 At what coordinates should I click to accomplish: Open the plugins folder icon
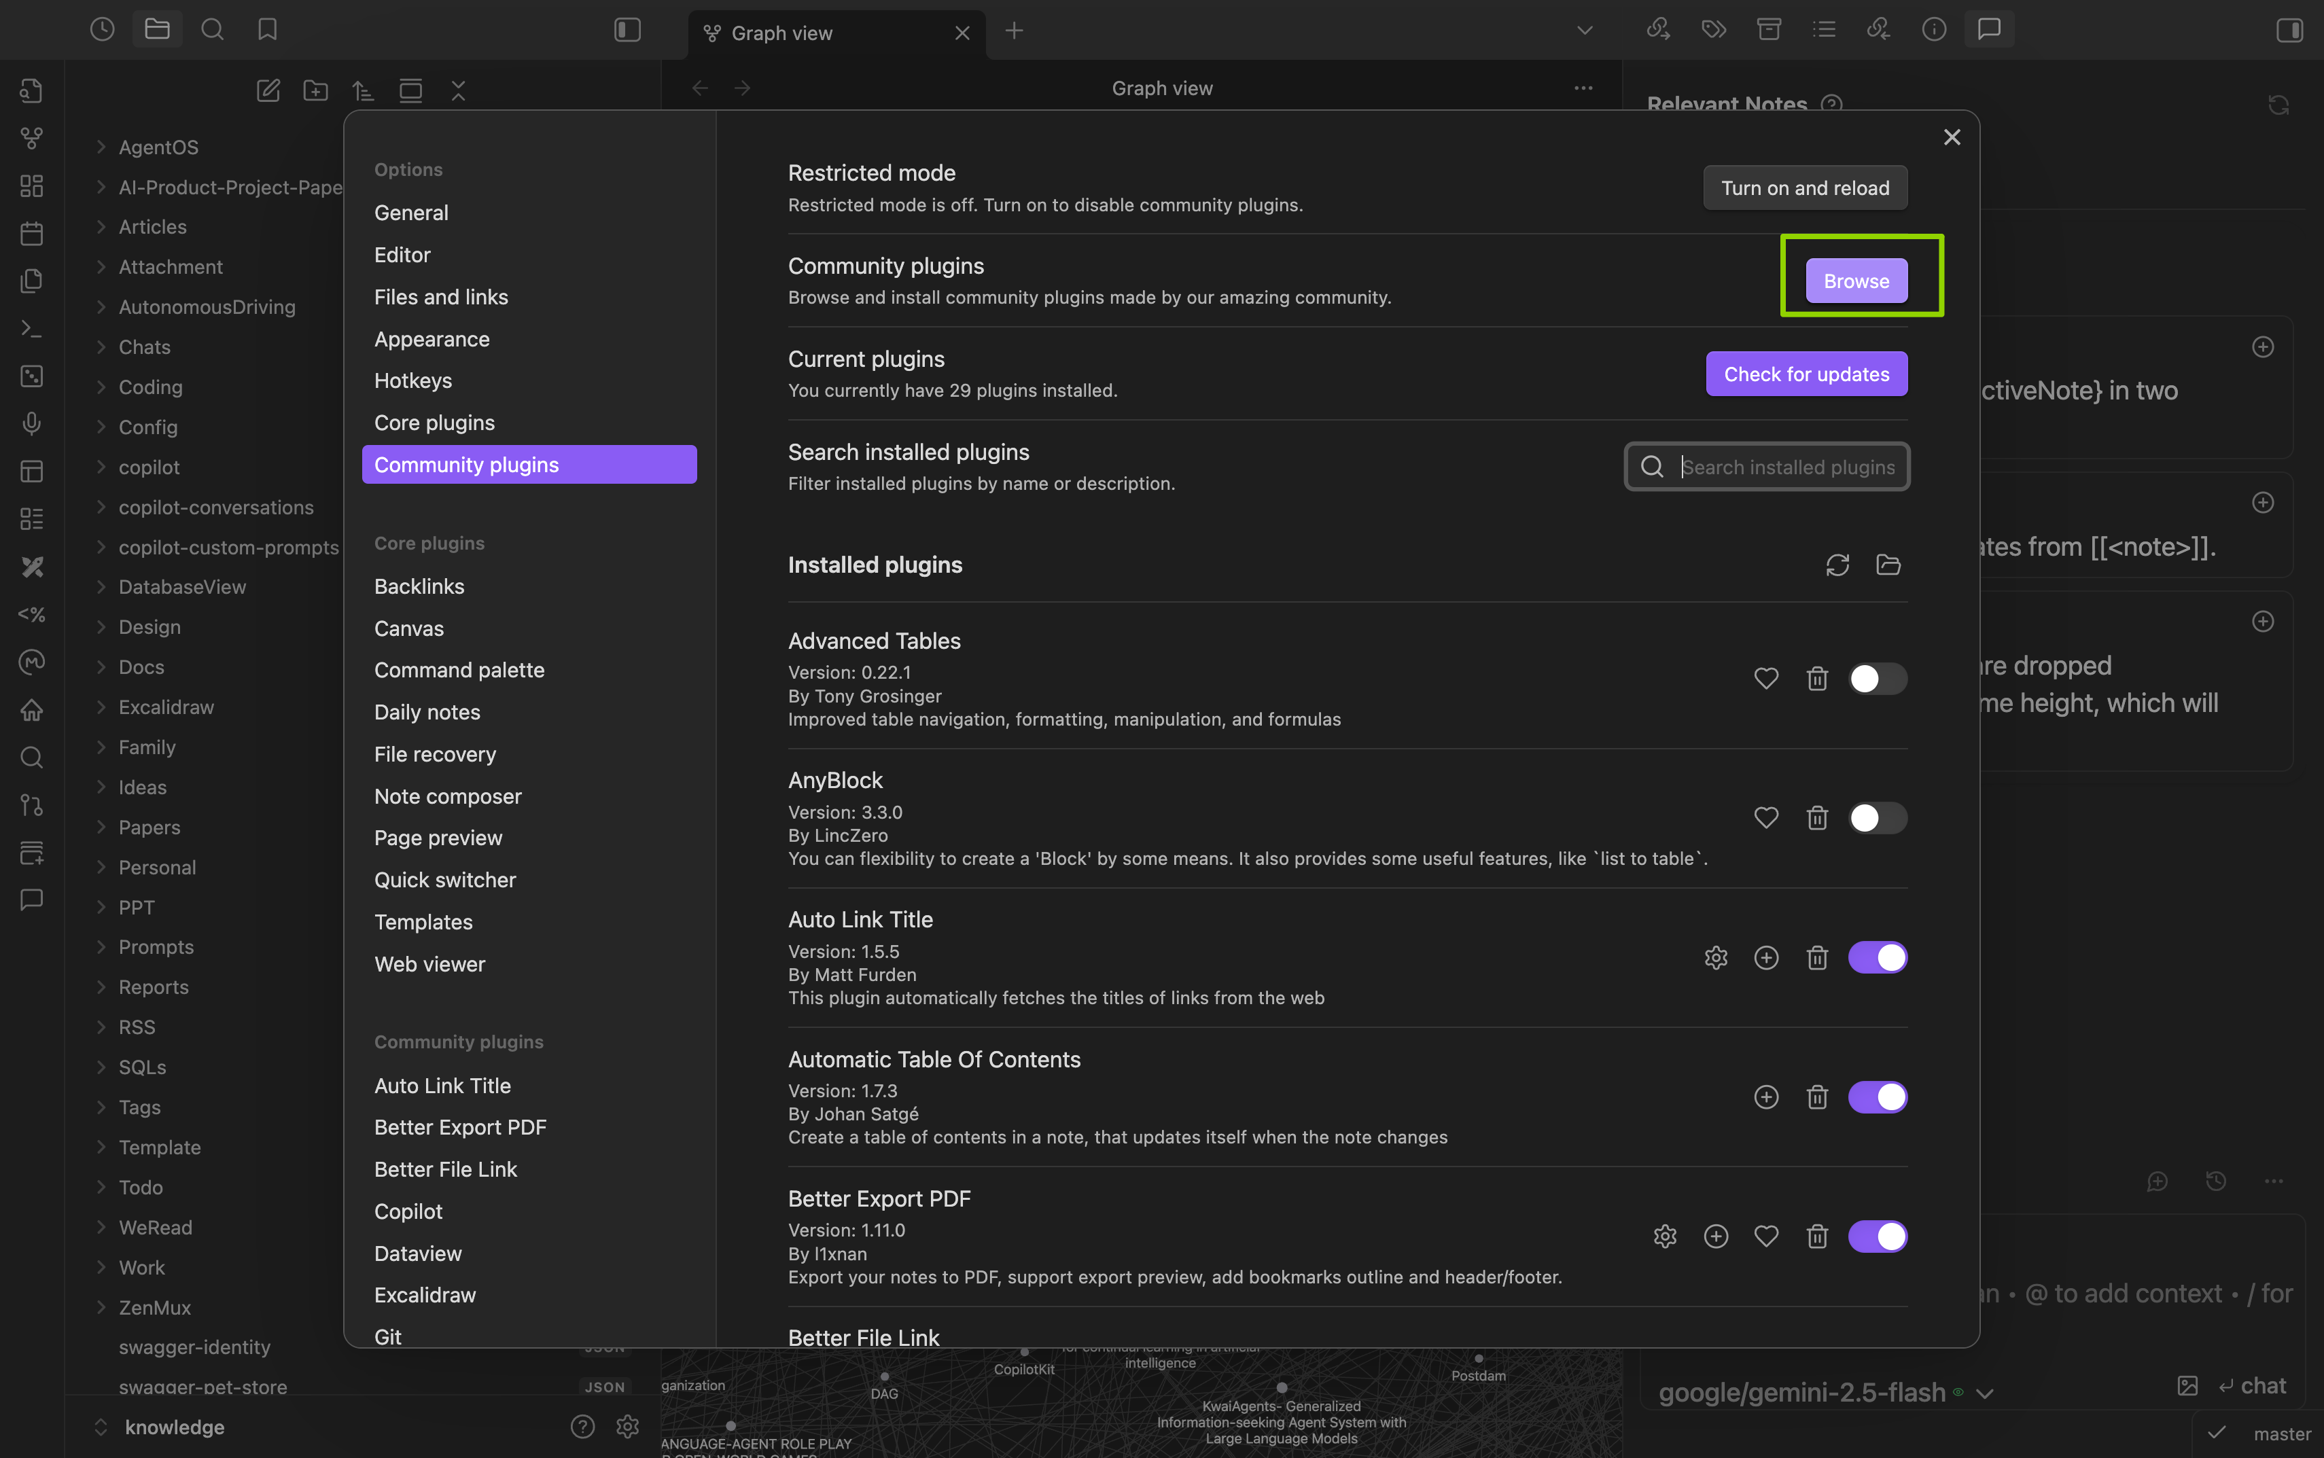1888,565
